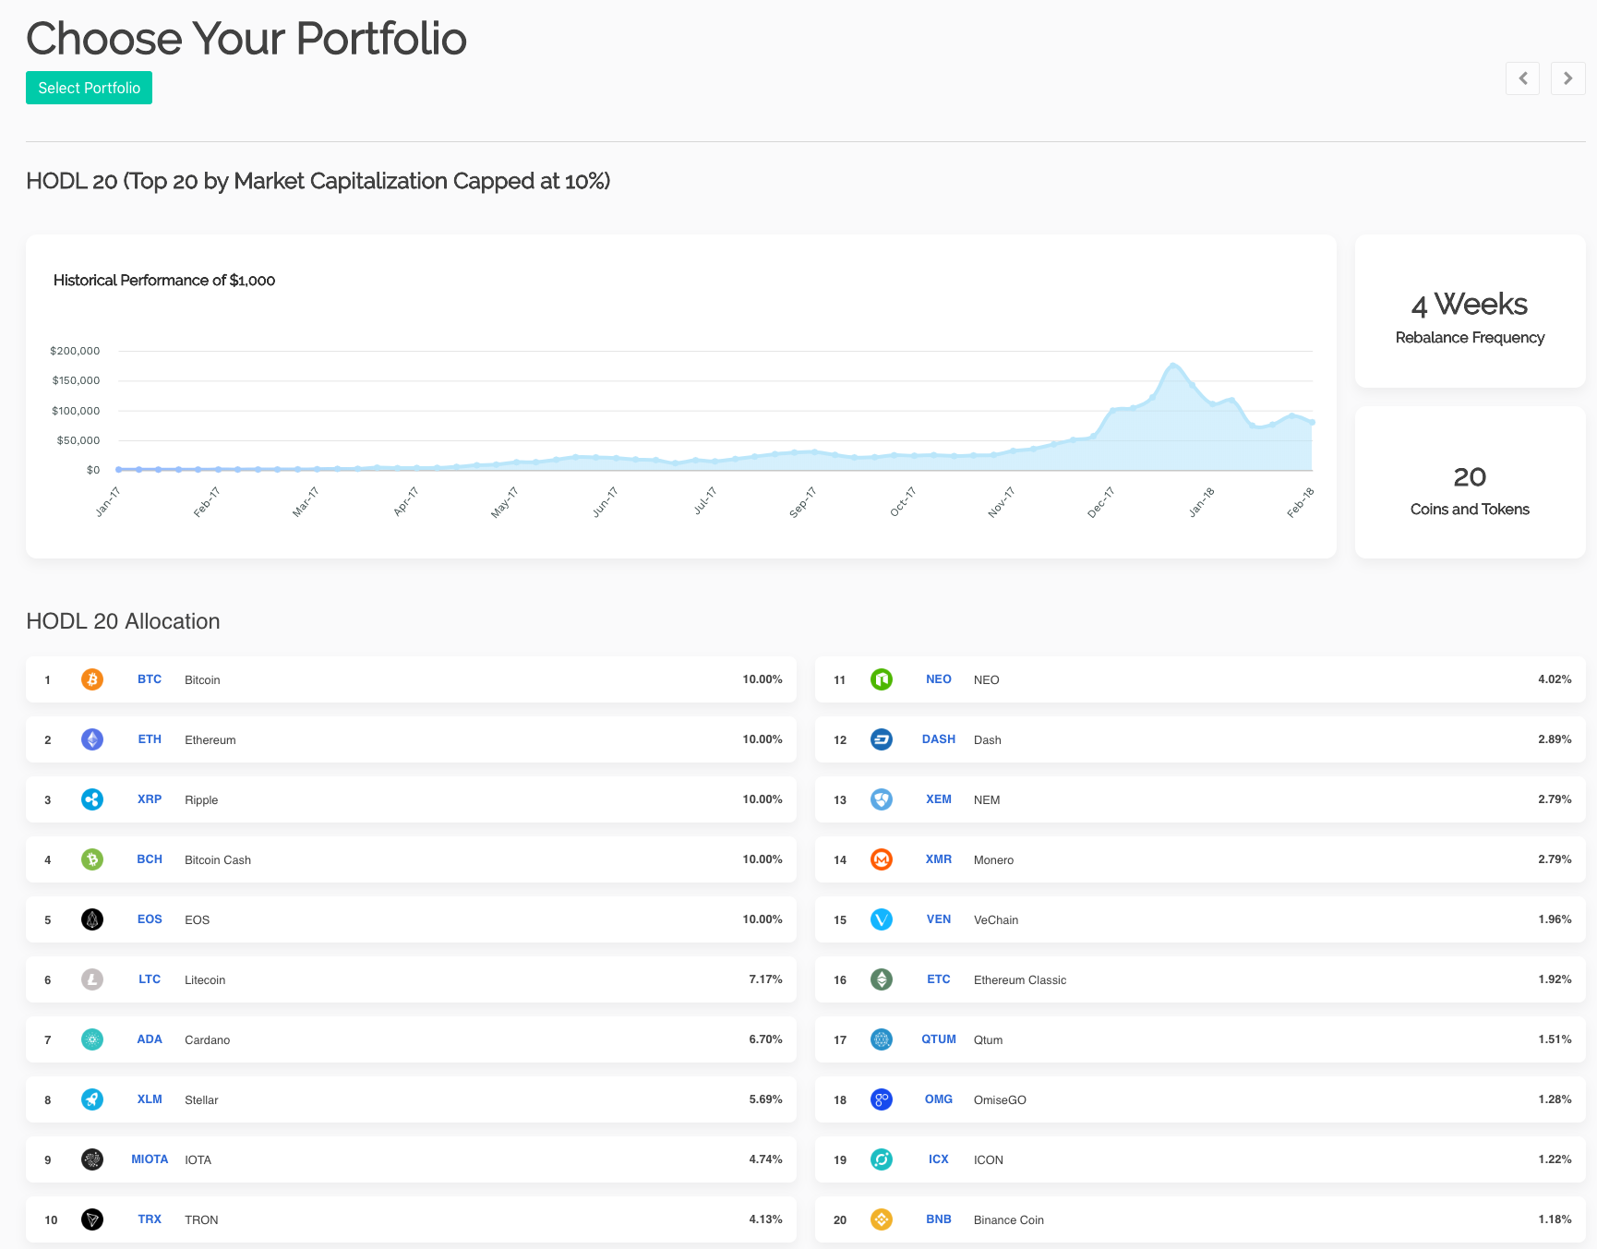Open the OMG ticker link
This screenshot has height=1249, width=1597.
(939, 1099)
